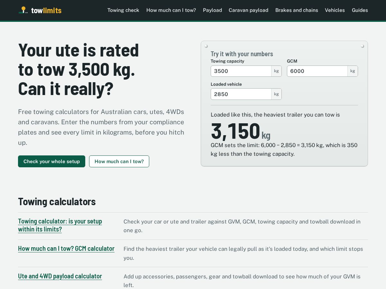
Task: Click the Free towing calculators intro paragraph
Action: point(101,127)
